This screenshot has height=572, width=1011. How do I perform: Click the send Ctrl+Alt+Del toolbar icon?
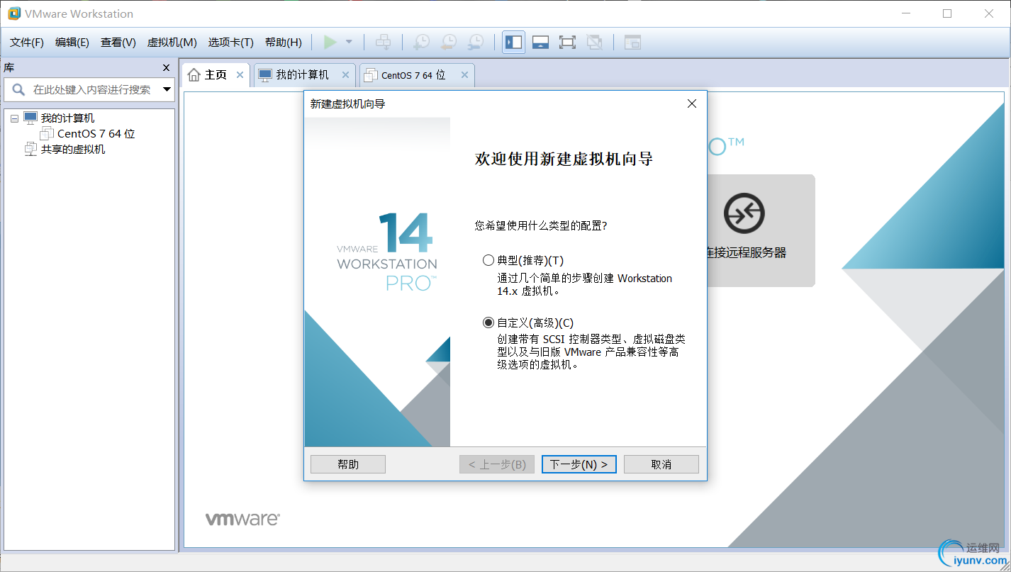(383, 43)
